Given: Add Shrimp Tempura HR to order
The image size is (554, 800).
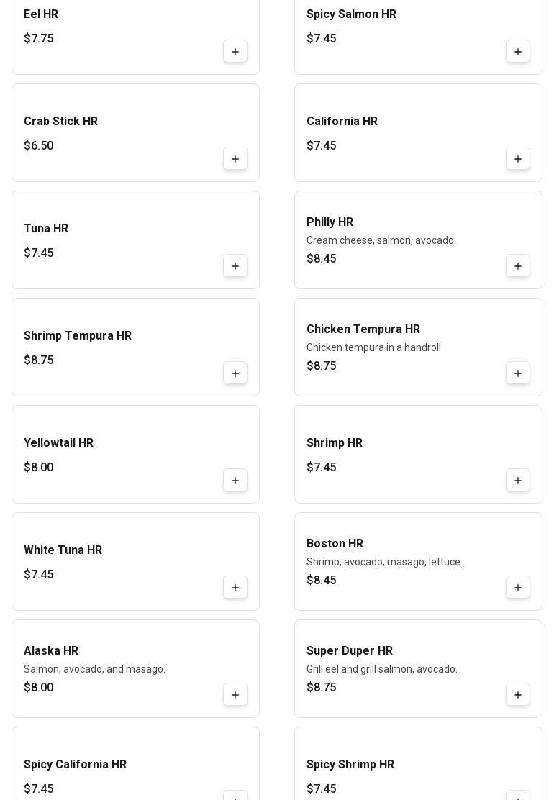Looking at the screenshot, I should pos(235,373).
